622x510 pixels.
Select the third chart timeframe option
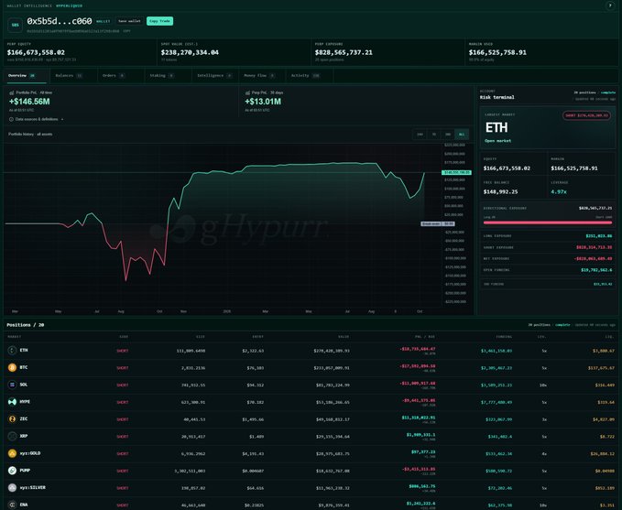[447, 135]
